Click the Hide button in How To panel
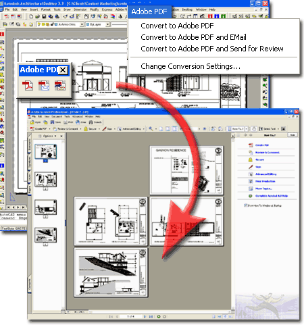Image resolution: width=304 pixels, height=325 pixels. [293, 135]
